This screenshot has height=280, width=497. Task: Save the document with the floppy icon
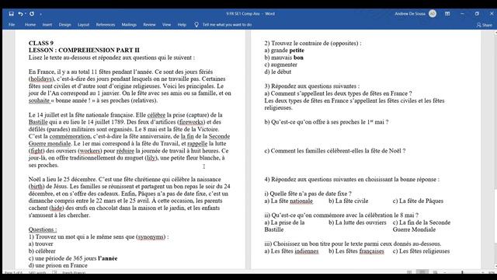[x=12, y=14]
